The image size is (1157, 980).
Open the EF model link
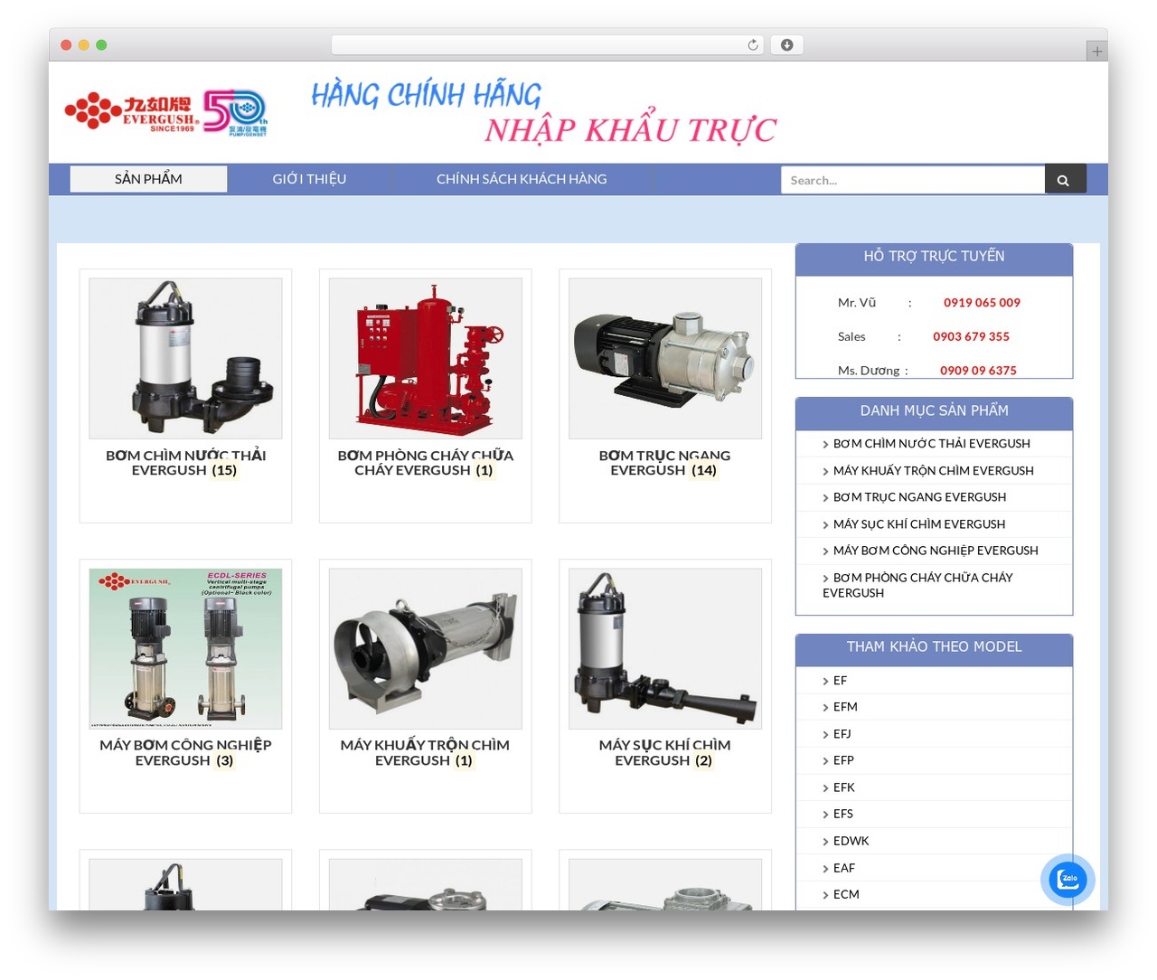coord(840,681)
